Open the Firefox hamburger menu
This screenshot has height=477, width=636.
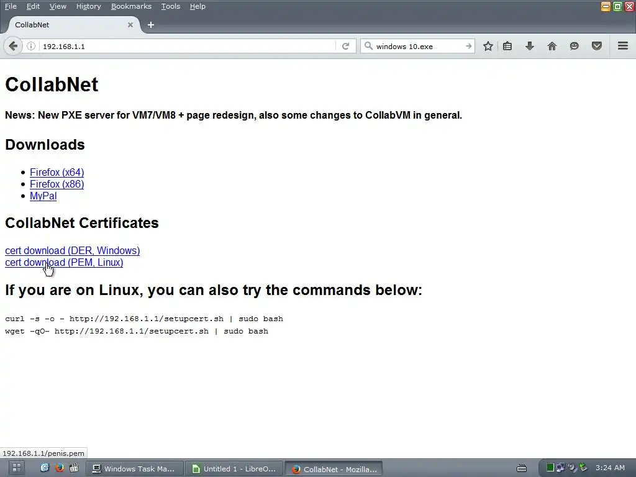point(623,46)
